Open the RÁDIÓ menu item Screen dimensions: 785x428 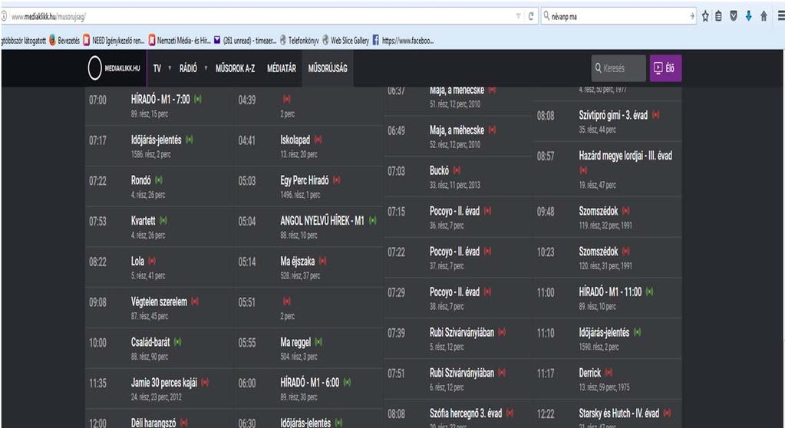(188, 68)
